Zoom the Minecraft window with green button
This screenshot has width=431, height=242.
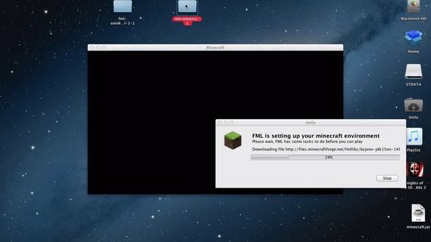[104, 48]
